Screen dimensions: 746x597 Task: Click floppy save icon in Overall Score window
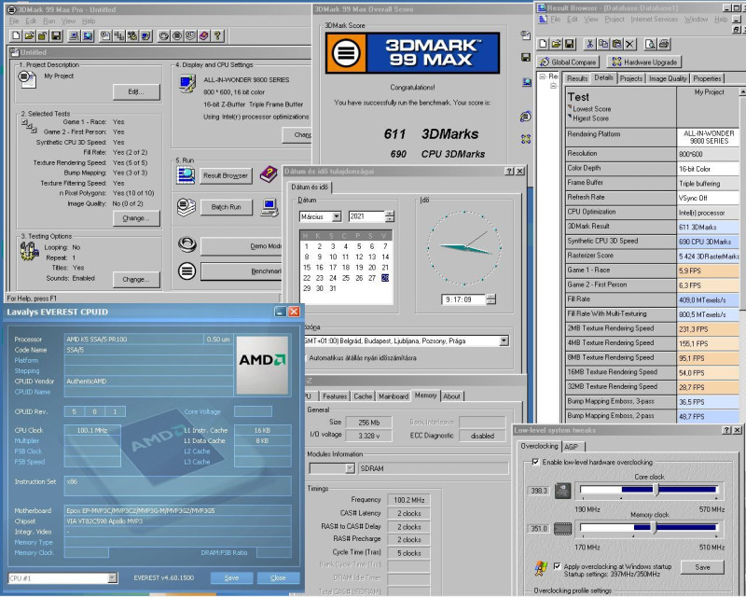pyautogui.click(x=526, y=58)
